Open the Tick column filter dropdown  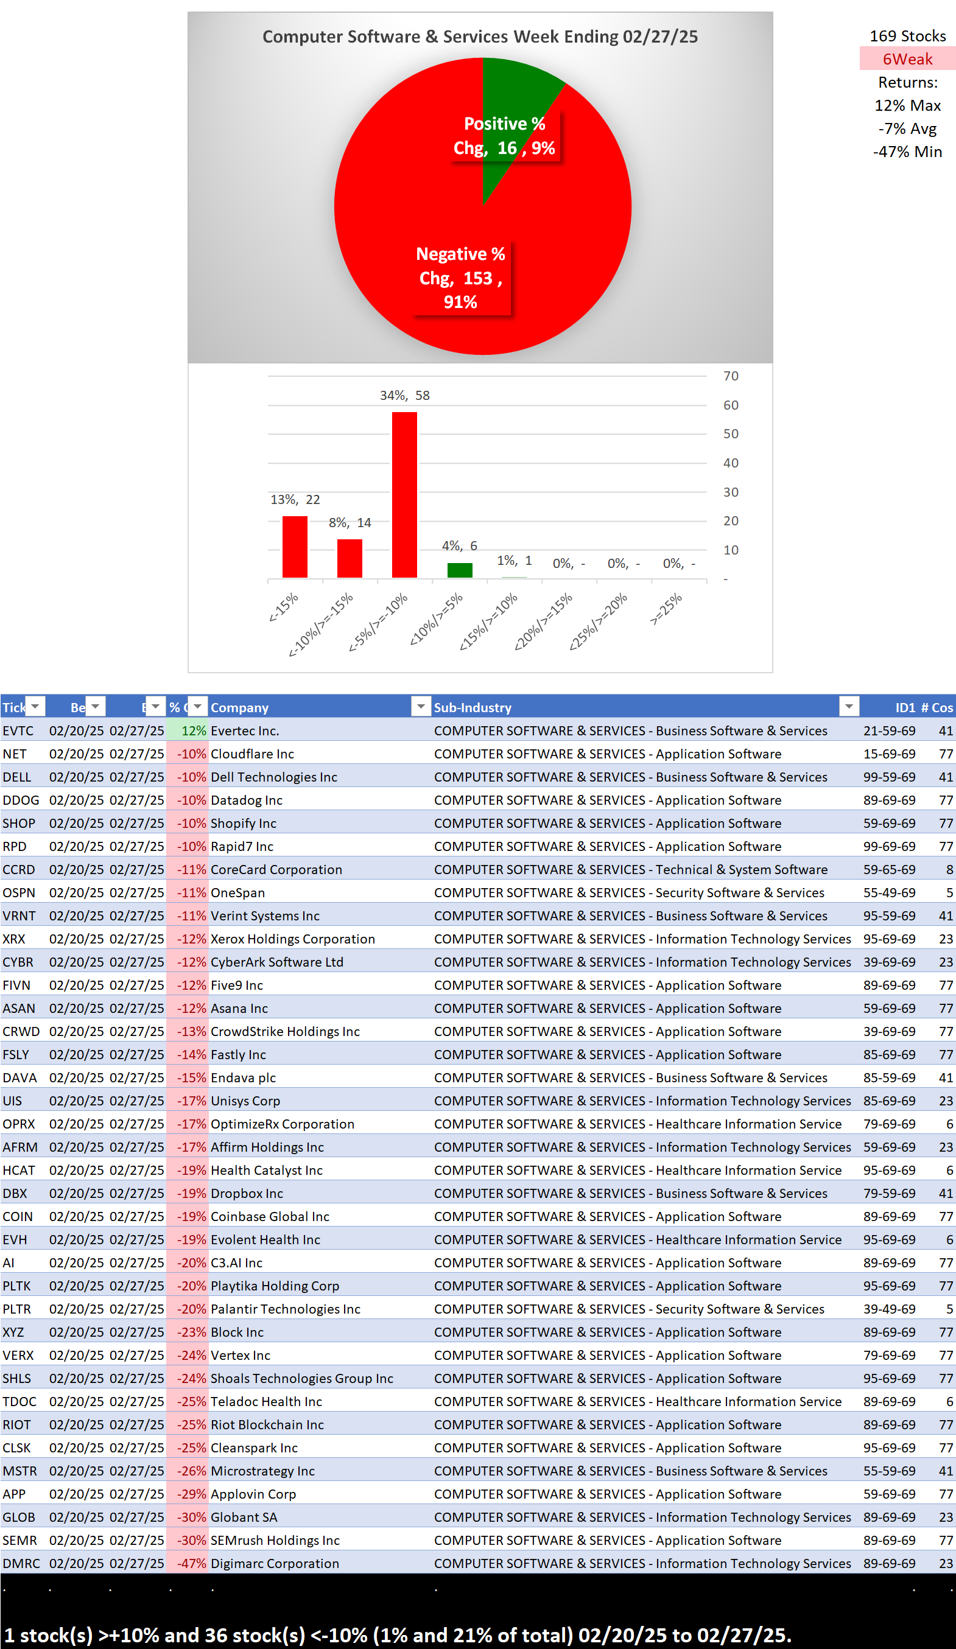pos(35,707)
